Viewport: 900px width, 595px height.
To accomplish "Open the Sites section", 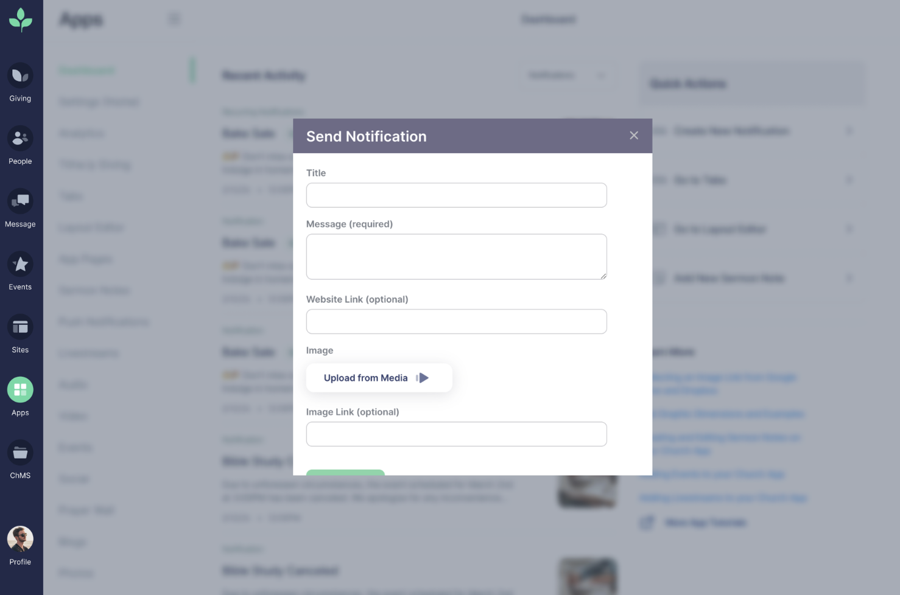I will pos(20,327).
